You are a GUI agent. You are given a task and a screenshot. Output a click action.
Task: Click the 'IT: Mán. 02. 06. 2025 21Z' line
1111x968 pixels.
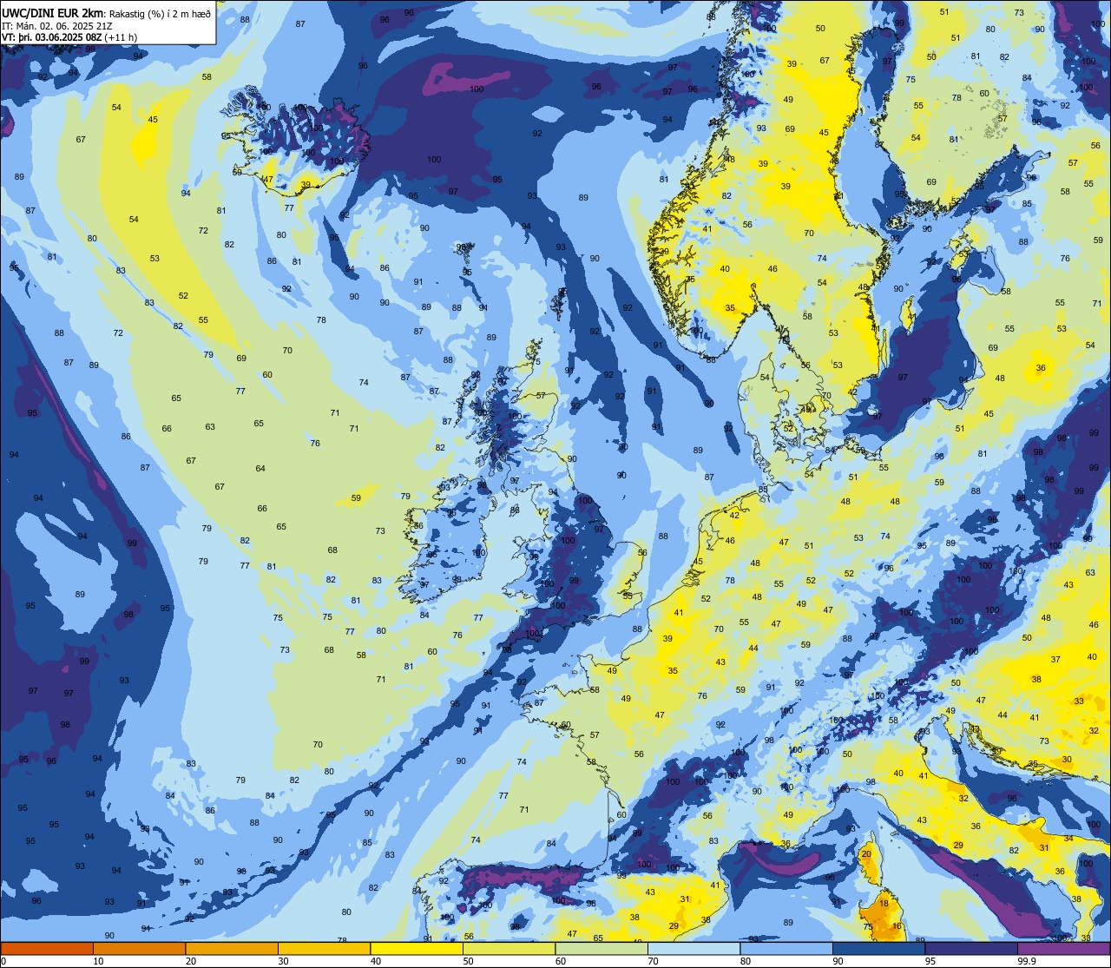tap(56, 25)
